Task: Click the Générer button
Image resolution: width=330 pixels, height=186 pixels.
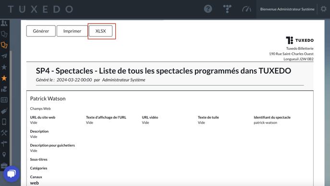Action: point(41,31)
